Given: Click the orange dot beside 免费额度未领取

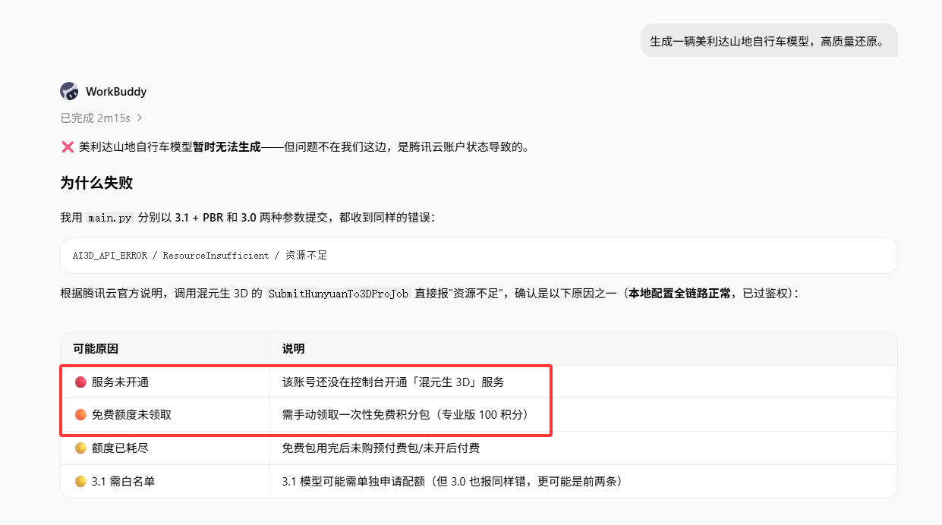Looking at the screenshot, I should (x=80, y=415).
